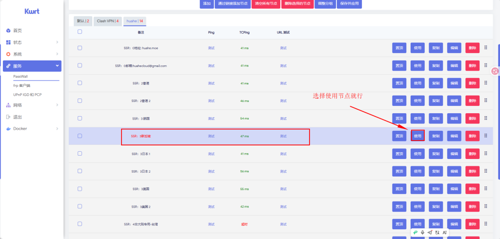Click the drag handle of the 3日本 1 row
Screen dimensions: 500x239
tap(486, 153)
